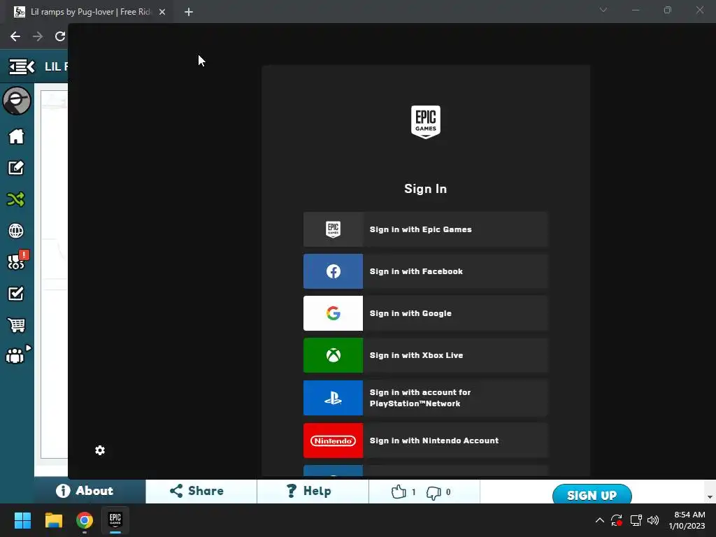Open the globe icon in sidebar

tap(17, 231)
